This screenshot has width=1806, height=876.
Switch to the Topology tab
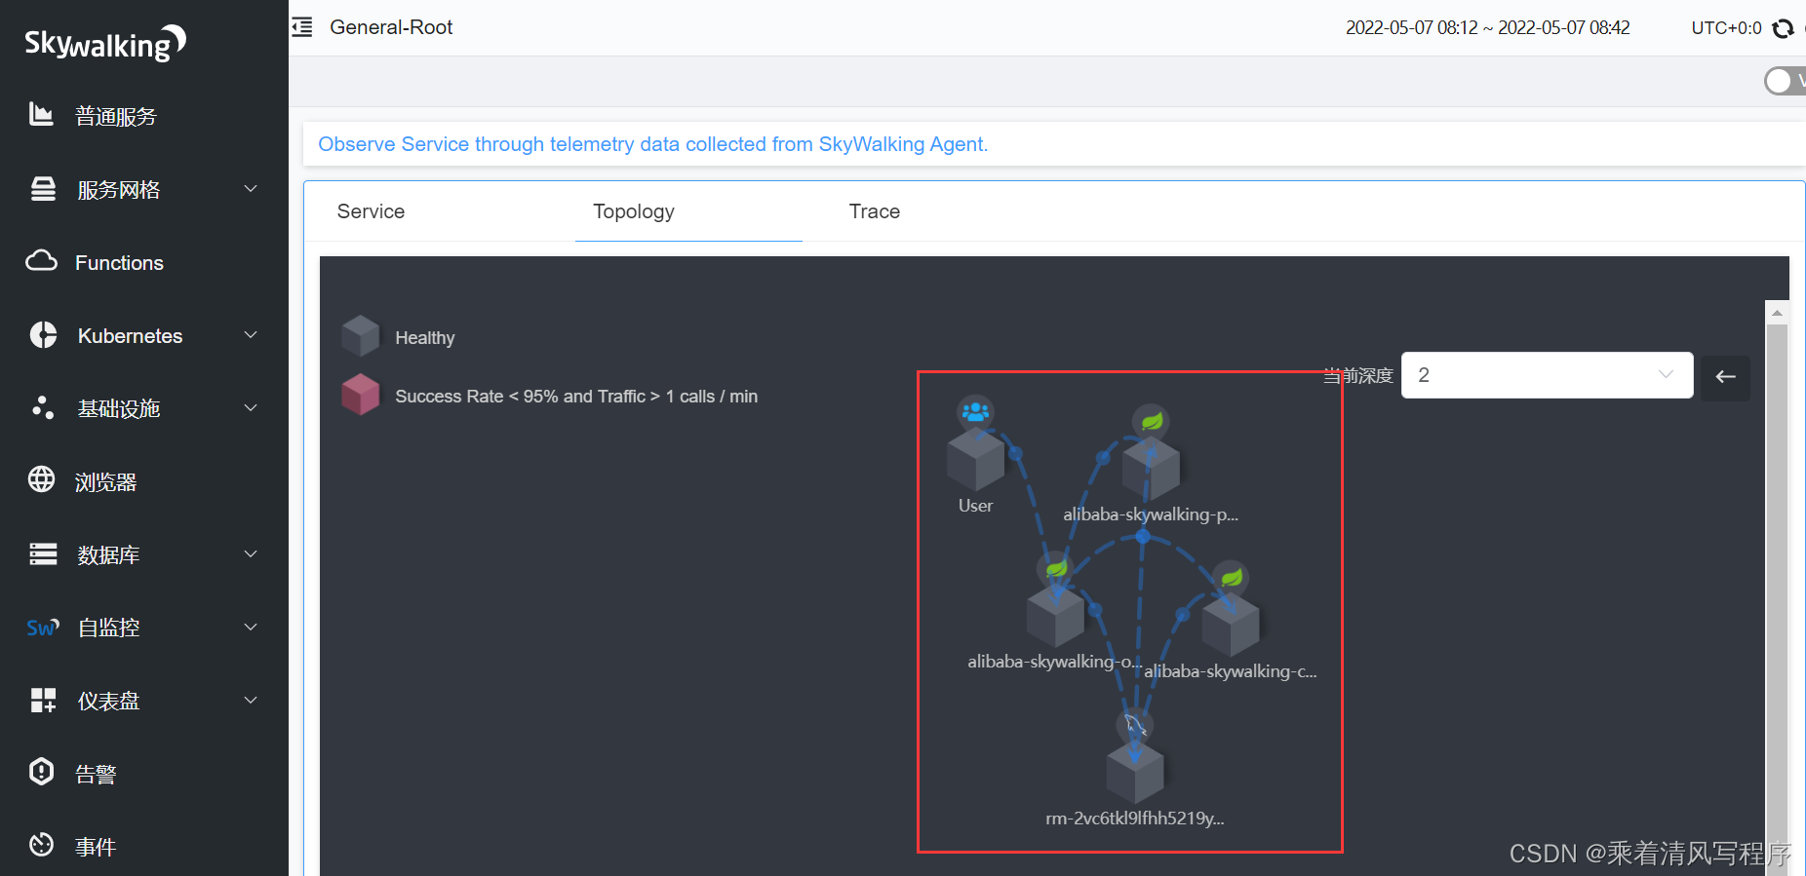634,211
